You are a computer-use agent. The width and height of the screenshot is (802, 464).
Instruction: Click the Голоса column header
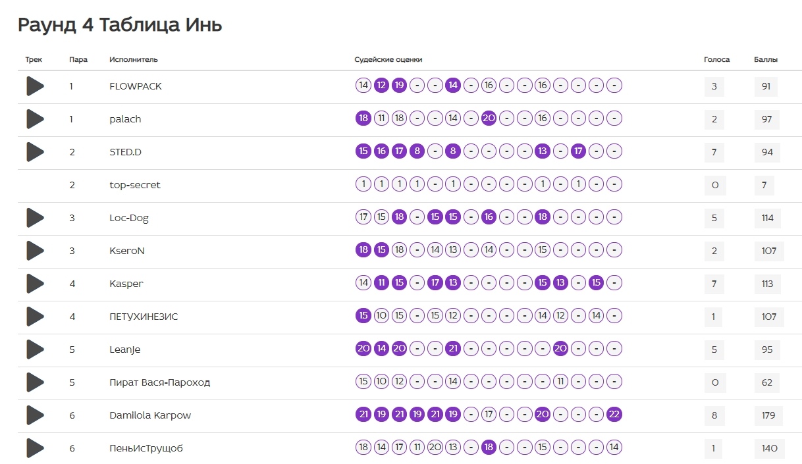click(x=716, y=59)
